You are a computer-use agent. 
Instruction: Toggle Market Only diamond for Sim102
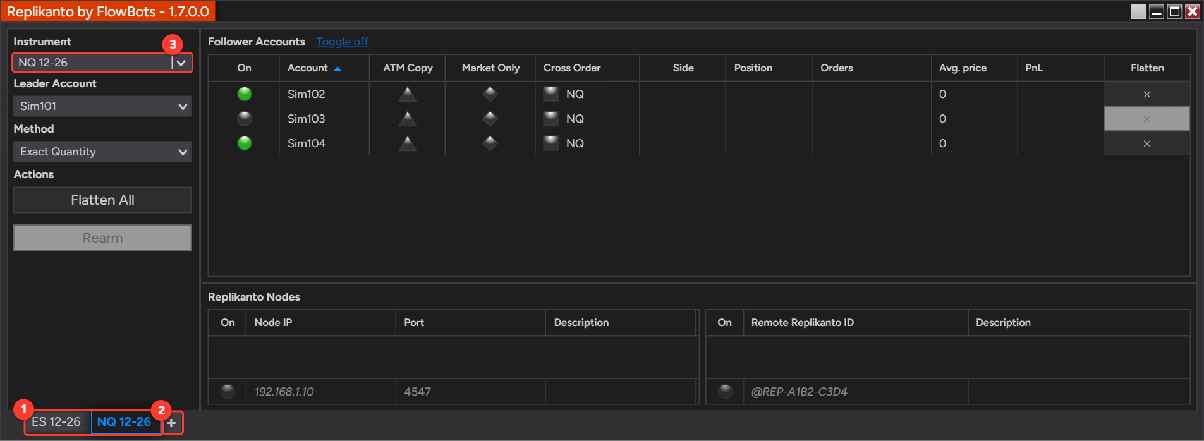pyautogui.click(x=490, y=94)
